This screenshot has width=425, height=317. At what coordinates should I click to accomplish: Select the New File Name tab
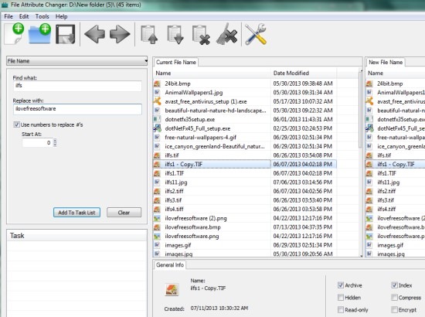(386, 62)
